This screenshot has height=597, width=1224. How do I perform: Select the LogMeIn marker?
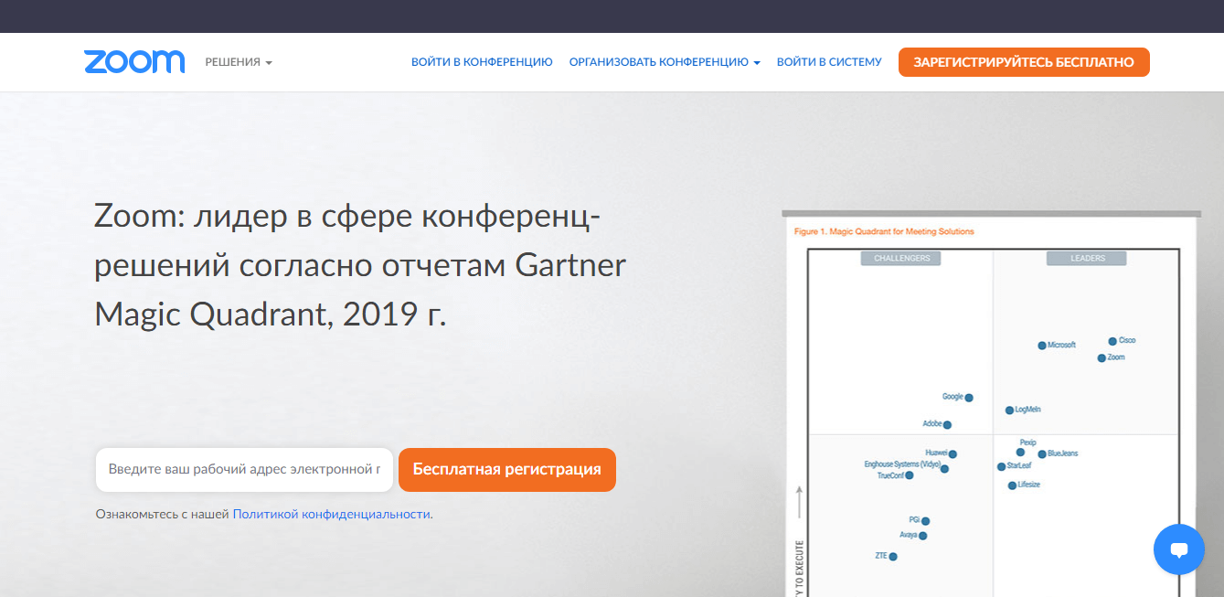coord(1009,410)
